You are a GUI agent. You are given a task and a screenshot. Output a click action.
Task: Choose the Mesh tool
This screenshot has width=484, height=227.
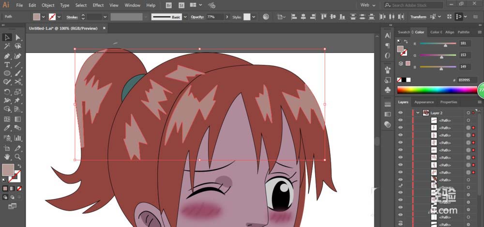point(7,119)
